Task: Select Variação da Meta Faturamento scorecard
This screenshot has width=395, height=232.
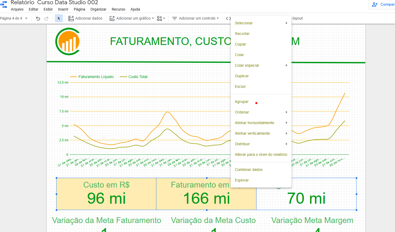Action: (x=106, y=224)
